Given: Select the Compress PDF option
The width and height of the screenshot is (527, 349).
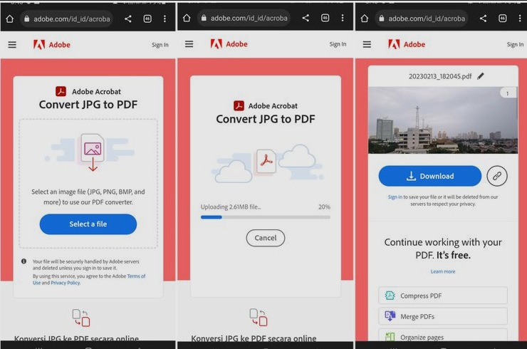Looking at the screenshot, I should tap(443, 296).
